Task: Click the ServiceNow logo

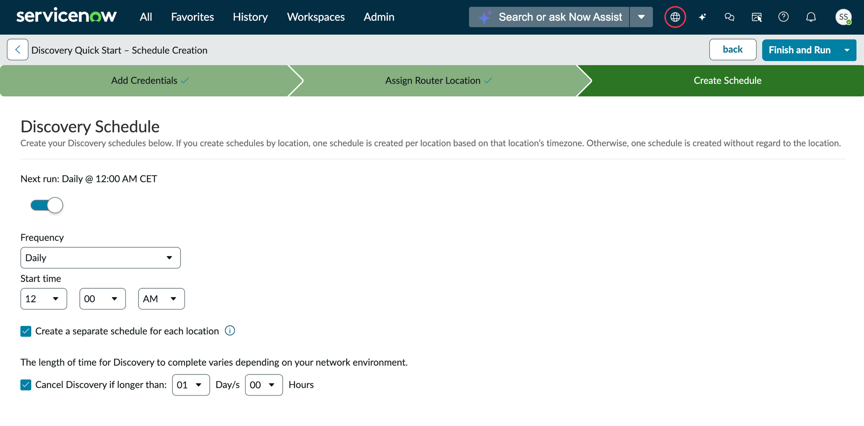Action: (66, 16)
